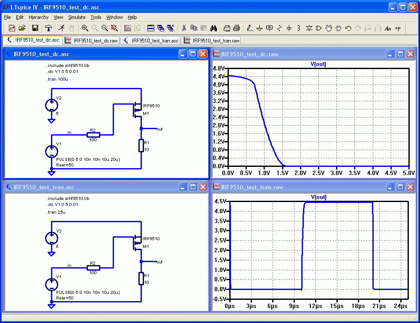Open the Edit menu
The image size is (420, 323).
tap(20, 17)
